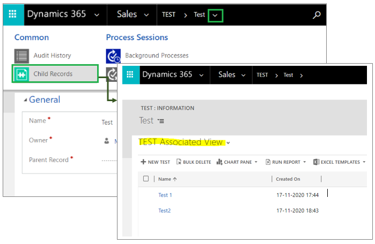375x244 pixels.
Task: Expand Dynamics 365 dropdown in back window
Action: (97, 15)
